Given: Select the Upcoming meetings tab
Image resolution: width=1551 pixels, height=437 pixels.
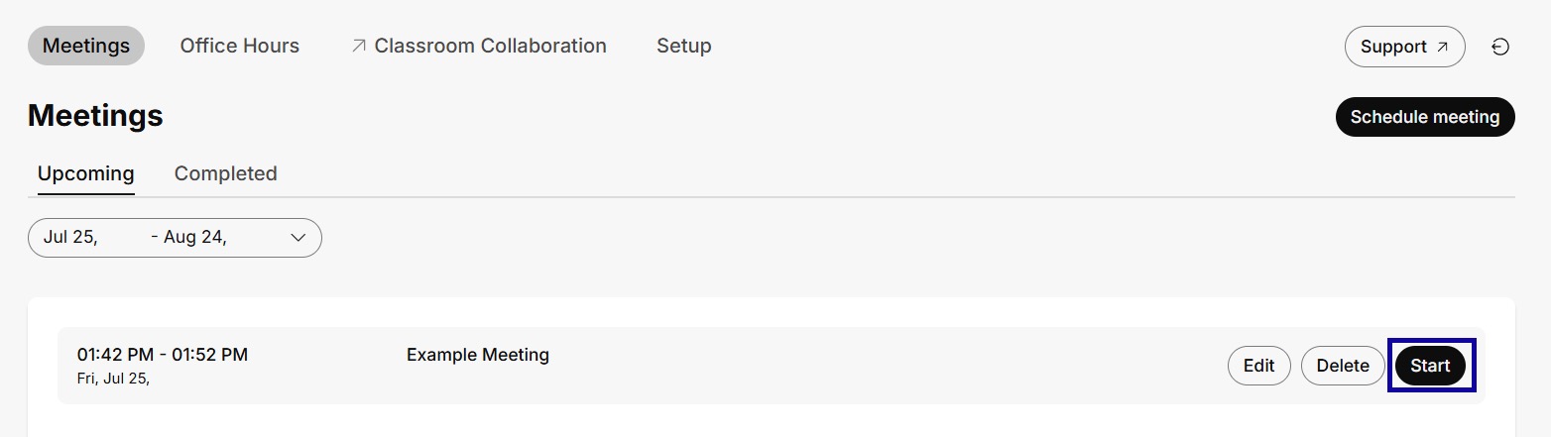Looking at the screenshot, I should [85, 173].
